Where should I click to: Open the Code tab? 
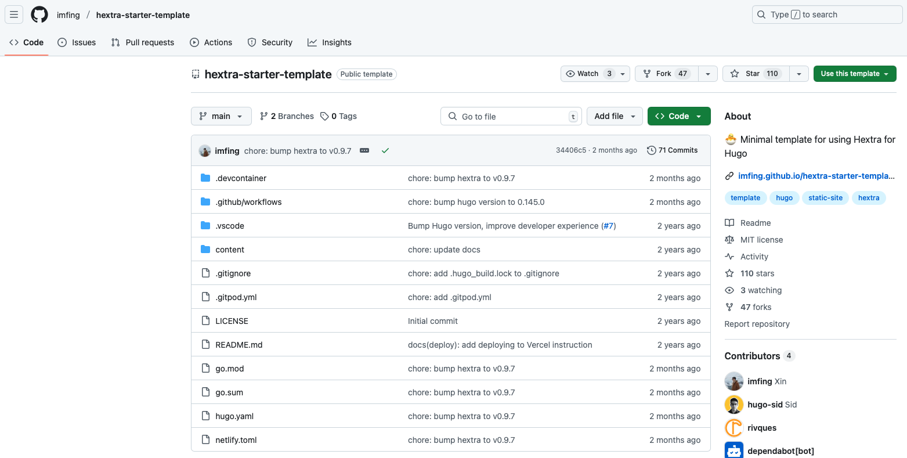tap(27, 42)
